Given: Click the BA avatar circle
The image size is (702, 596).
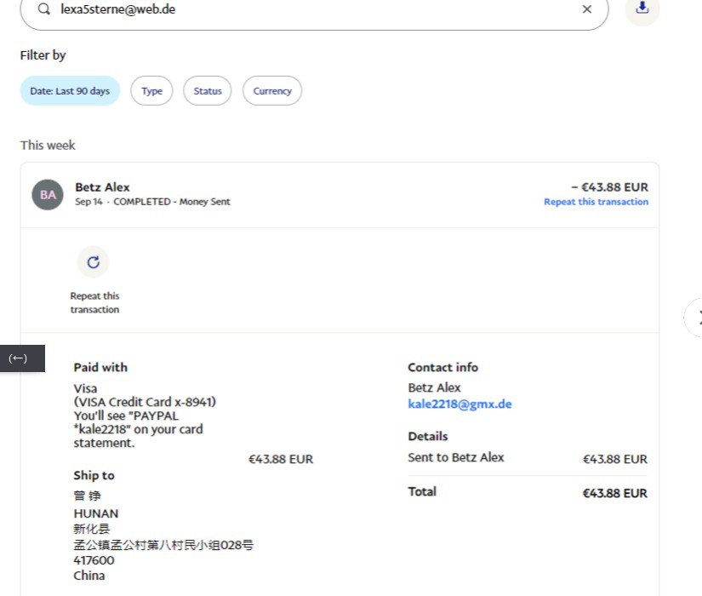Looking at the screenshot, I should click(x=48, y=195).
